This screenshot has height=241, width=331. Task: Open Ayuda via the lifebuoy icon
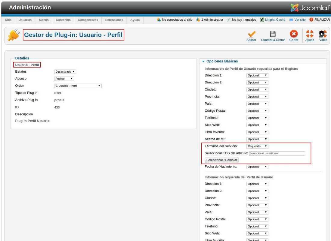(x=310, y=34)
